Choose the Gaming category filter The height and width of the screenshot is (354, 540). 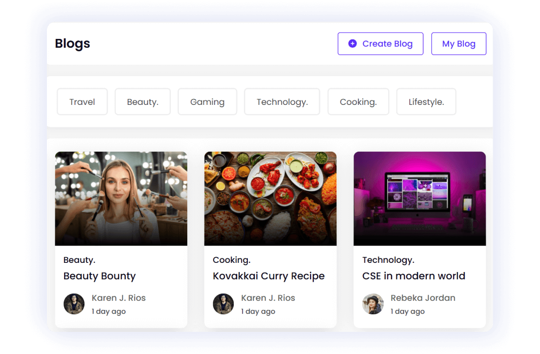pyautogui.click(x=207, y=102)
